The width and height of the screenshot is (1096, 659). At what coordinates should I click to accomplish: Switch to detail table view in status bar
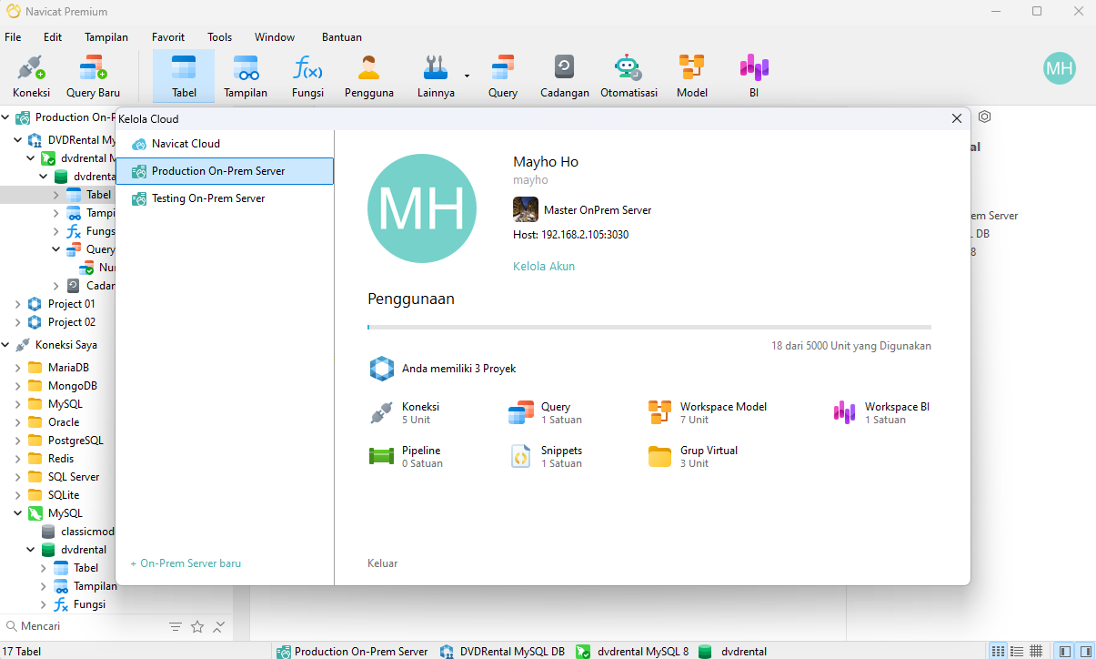pos(1036,651)
